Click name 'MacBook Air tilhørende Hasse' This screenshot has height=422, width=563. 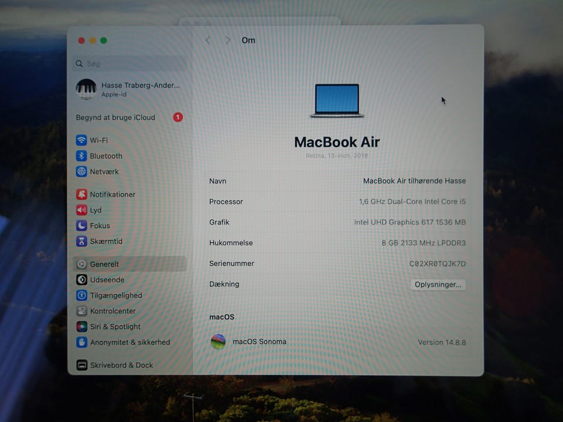pos(415,181)
